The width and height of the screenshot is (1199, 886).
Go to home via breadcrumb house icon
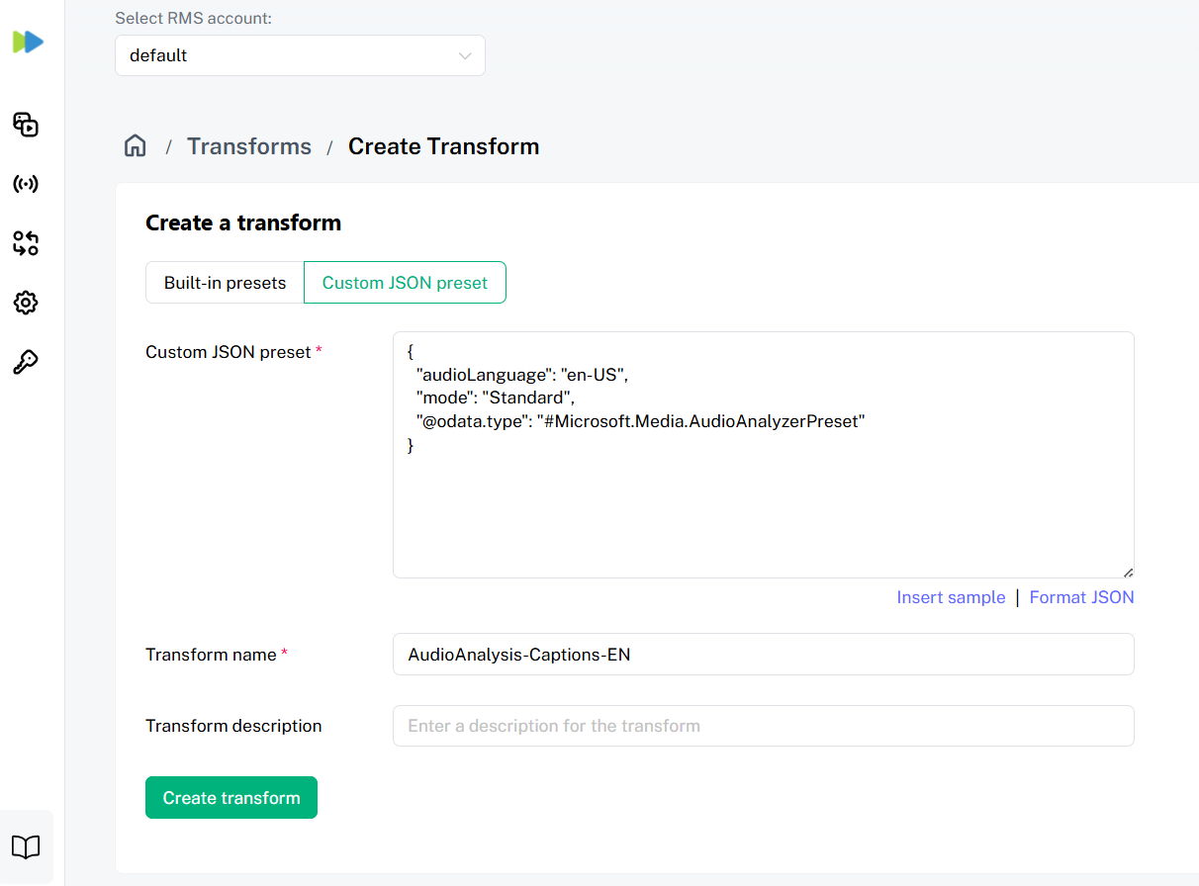tap(136, 146)
